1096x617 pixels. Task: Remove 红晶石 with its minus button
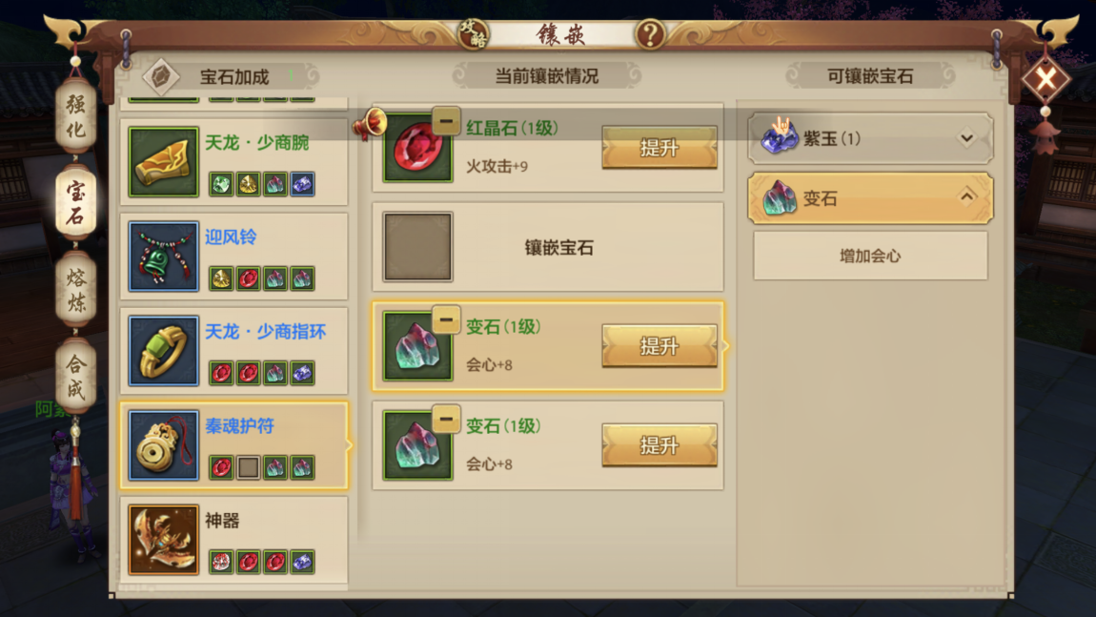click(446, 121)
